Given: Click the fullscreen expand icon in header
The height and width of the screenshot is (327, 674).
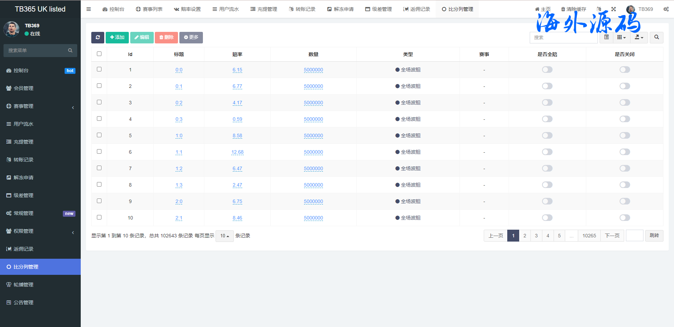Looking at the screenshot, I should coord(614,9).
